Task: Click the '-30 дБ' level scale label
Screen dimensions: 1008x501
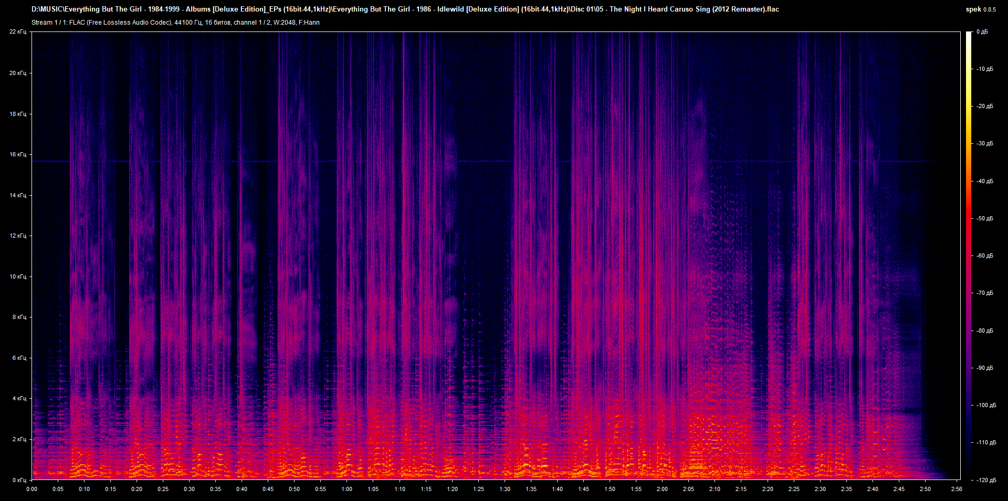Action: click(x=985, y=143)
